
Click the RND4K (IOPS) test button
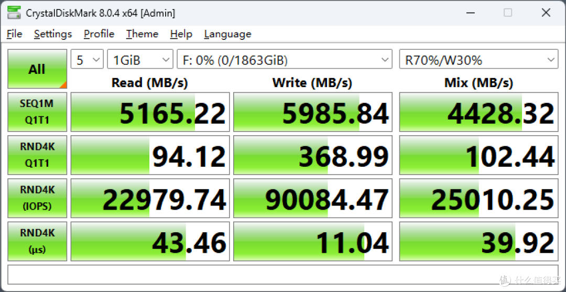(x=37, y=198)
